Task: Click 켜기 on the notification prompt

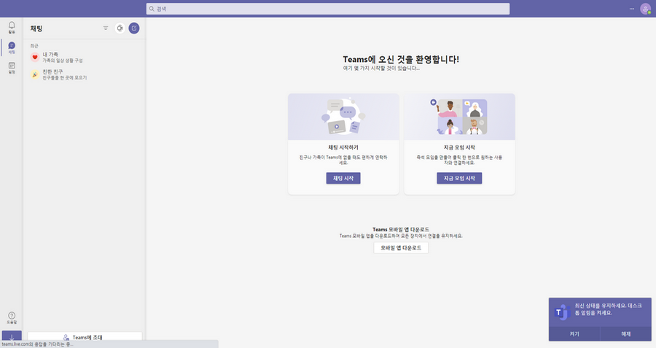Action: 574,333
